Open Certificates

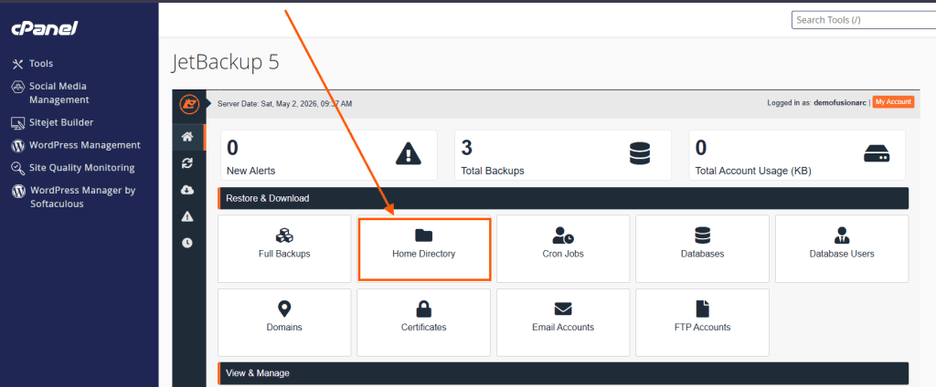pos(424,322)
